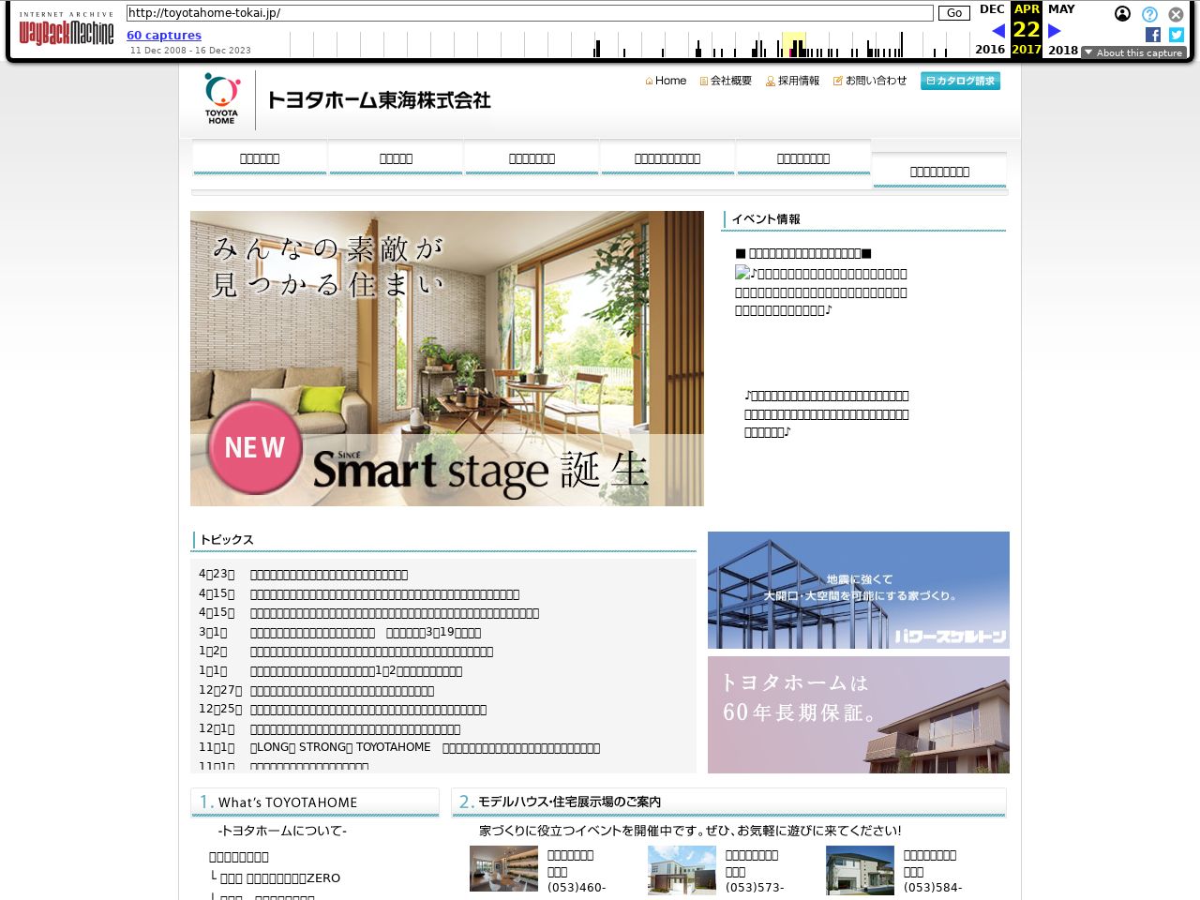This screenshot has width=1200, height=900.
Task: Open model house thumbnail beside (053)460-
Action: [503, 868]
